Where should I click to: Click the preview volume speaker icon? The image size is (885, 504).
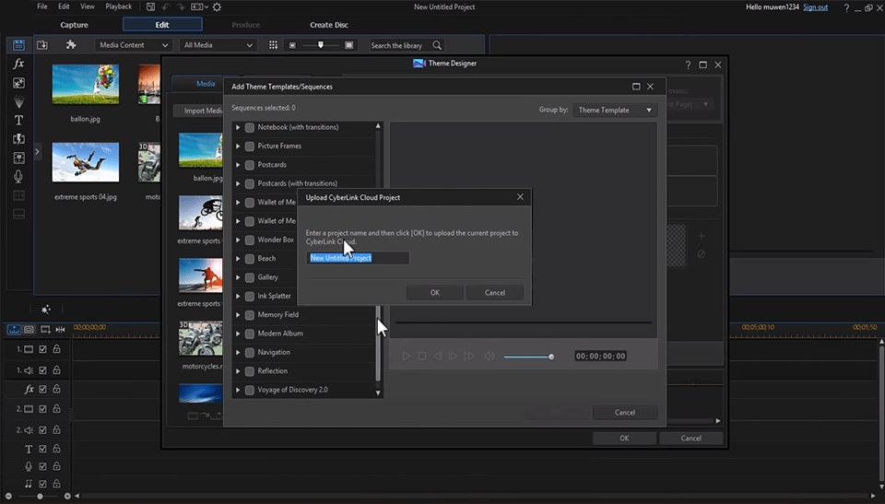tap(490, 357)
